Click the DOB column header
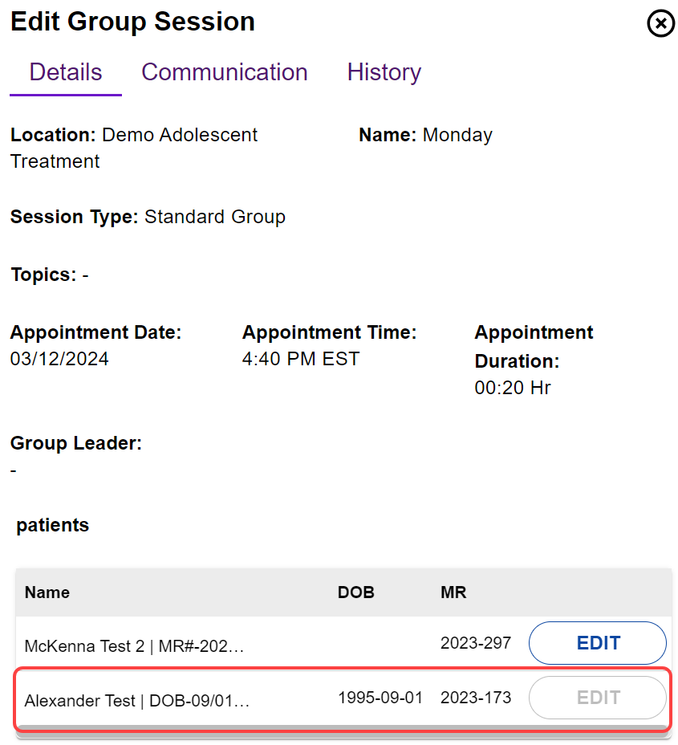This screenshot has width=678, height=745. tap(356, 593)
